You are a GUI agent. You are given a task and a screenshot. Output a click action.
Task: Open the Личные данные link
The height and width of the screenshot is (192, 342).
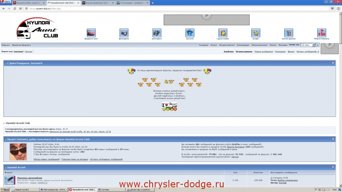[x=244, y=52]
